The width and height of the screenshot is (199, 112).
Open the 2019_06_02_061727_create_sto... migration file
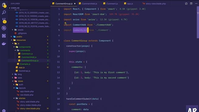click(29, 23)
